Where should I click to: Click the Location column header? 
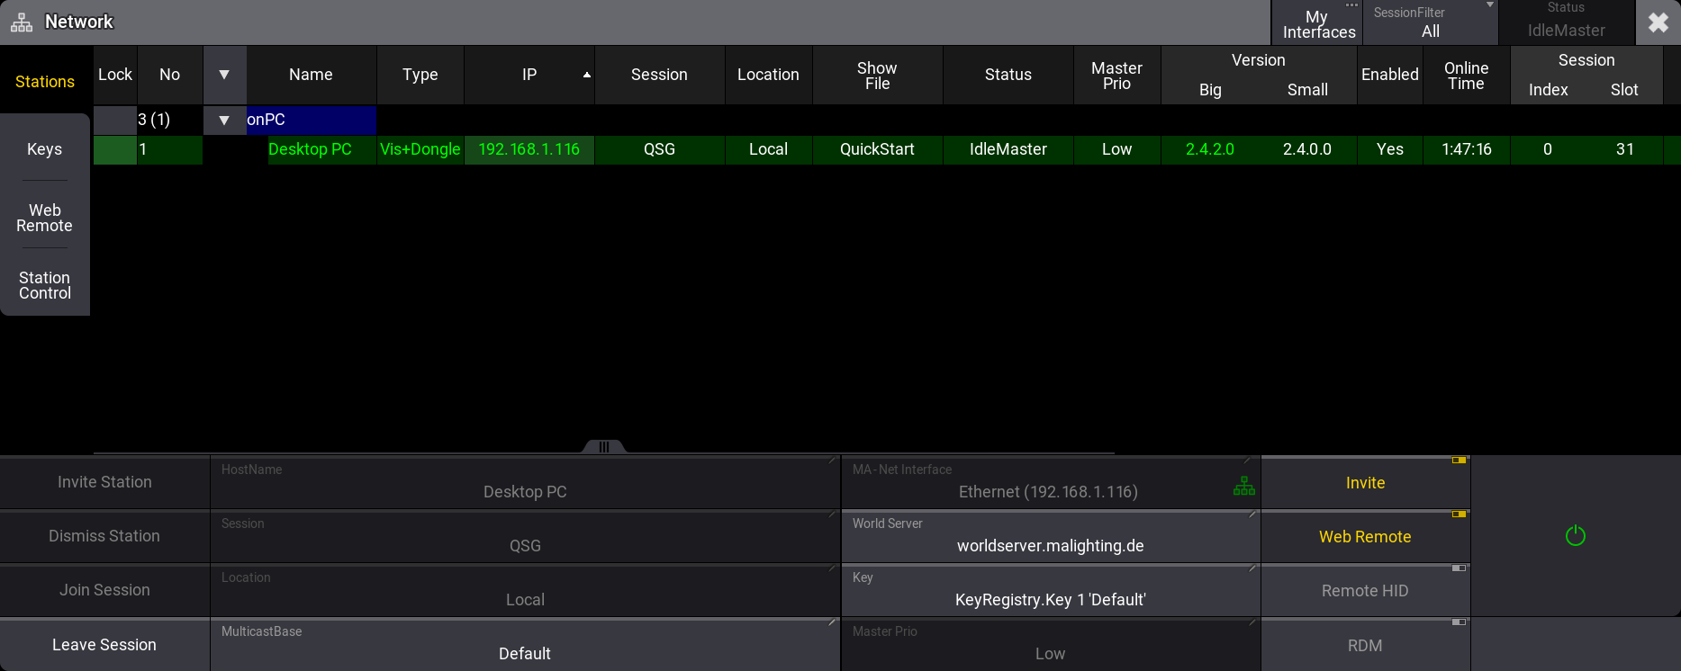click(x=768, y=75)
